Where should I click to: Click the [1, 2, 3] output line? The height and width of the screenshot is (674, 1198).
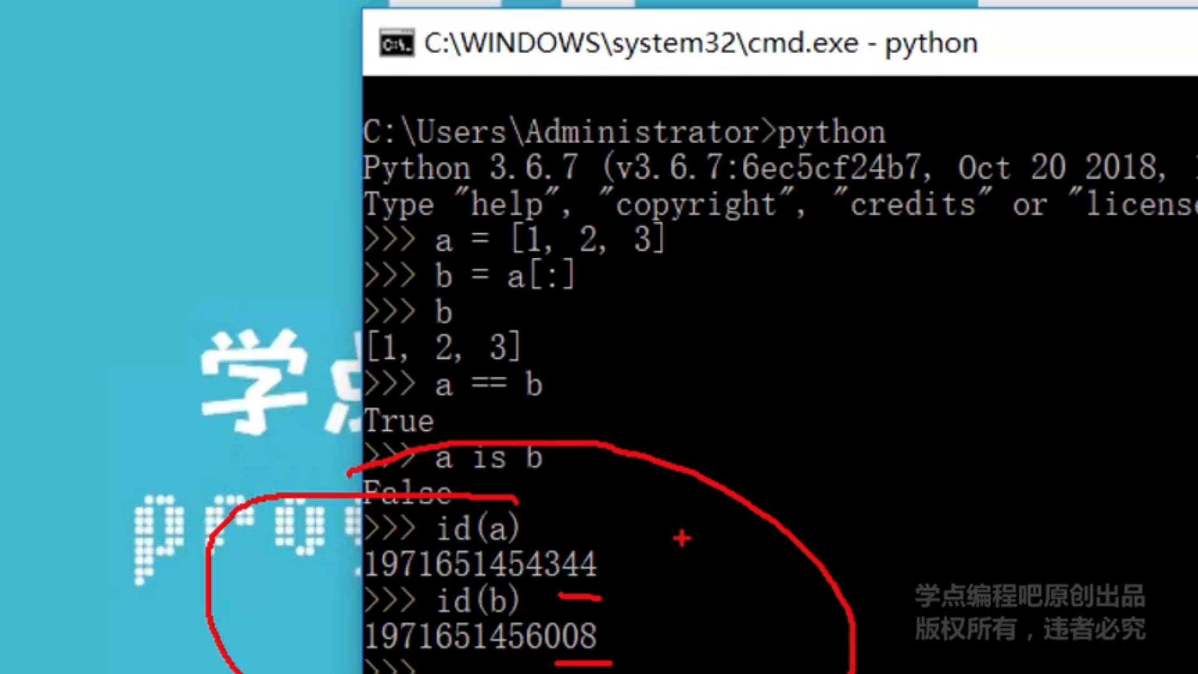click(x=443, y=347)
